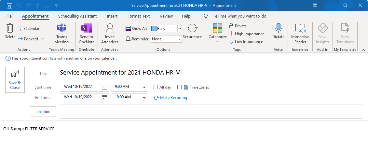The height and width of the screenshot is (141, 368).
Task: Click the Redo arrow in title bar
Action: point(29,6)
